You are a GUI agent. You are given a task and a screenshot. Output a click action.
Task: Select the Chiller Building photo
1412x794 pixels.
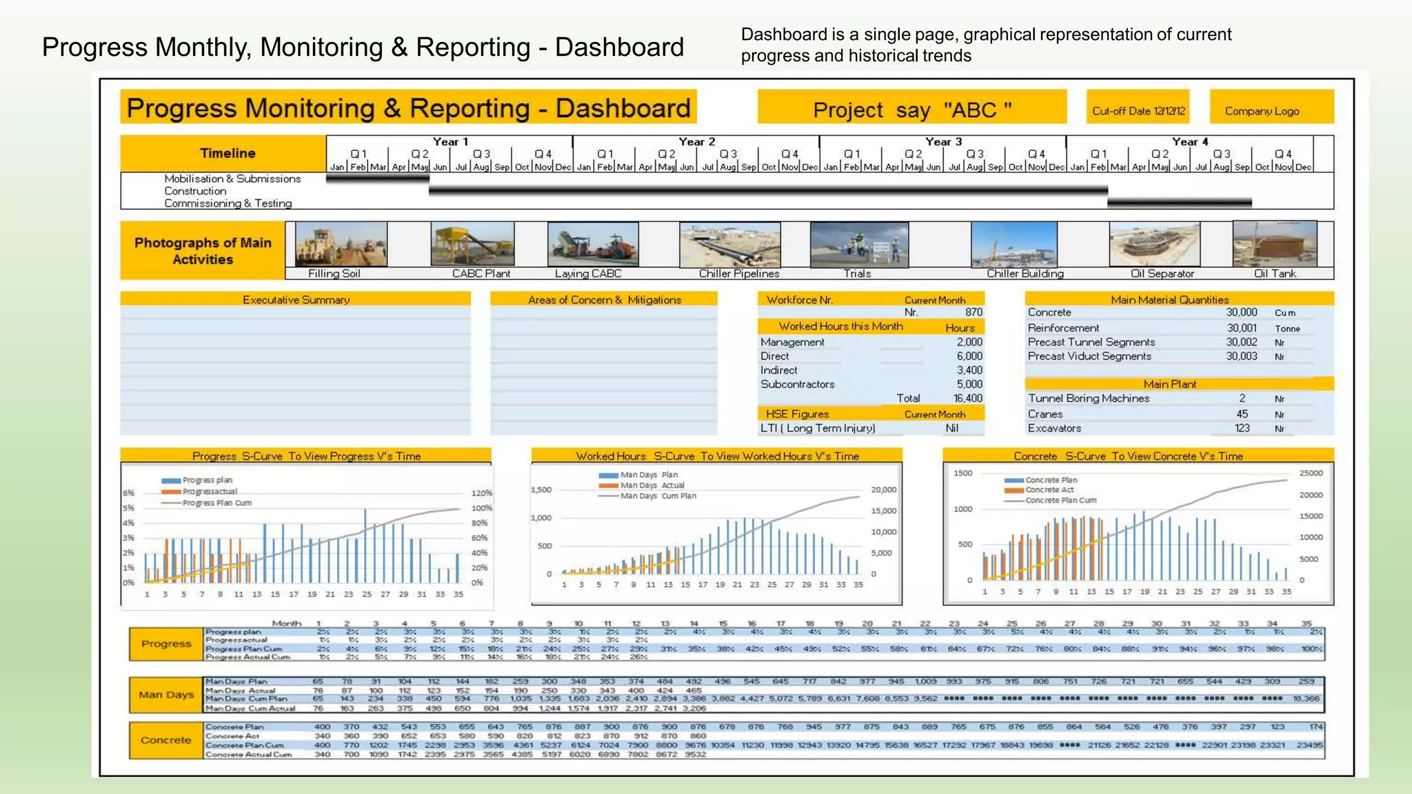pyautogui.click(x=1013, y=245)
